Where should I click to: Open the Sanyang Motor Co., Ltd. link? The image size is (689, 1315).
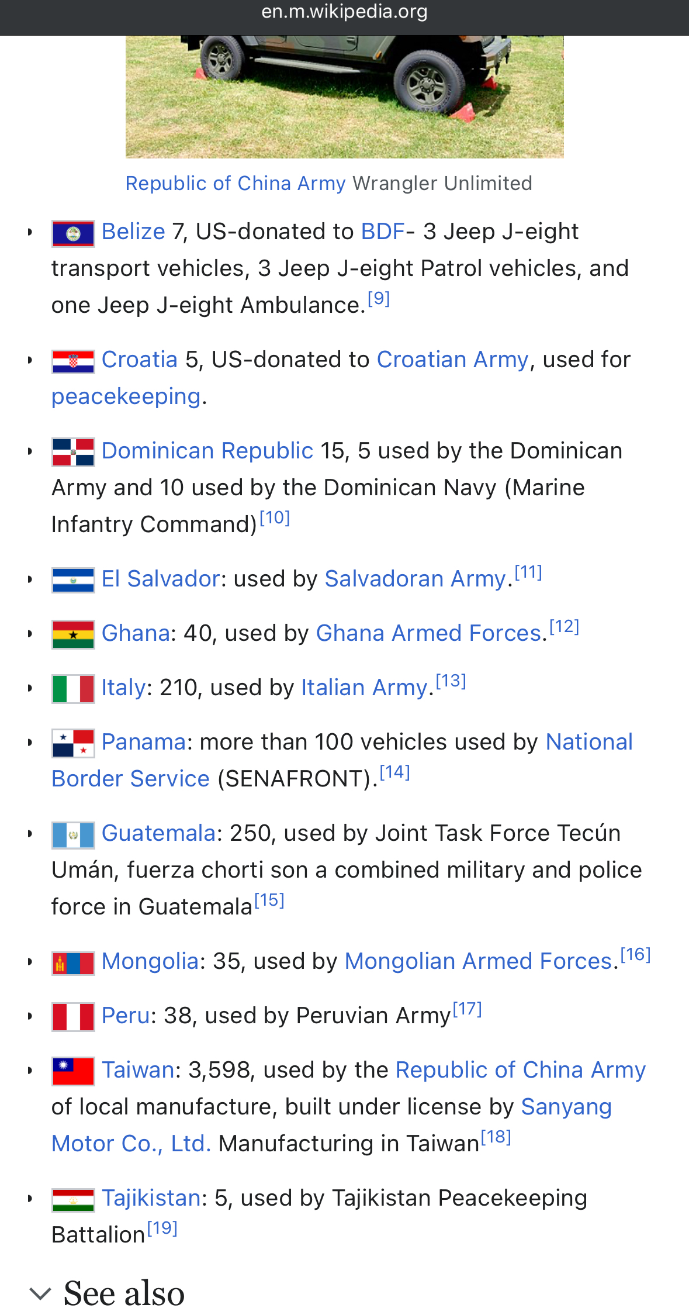[331, 1126]
